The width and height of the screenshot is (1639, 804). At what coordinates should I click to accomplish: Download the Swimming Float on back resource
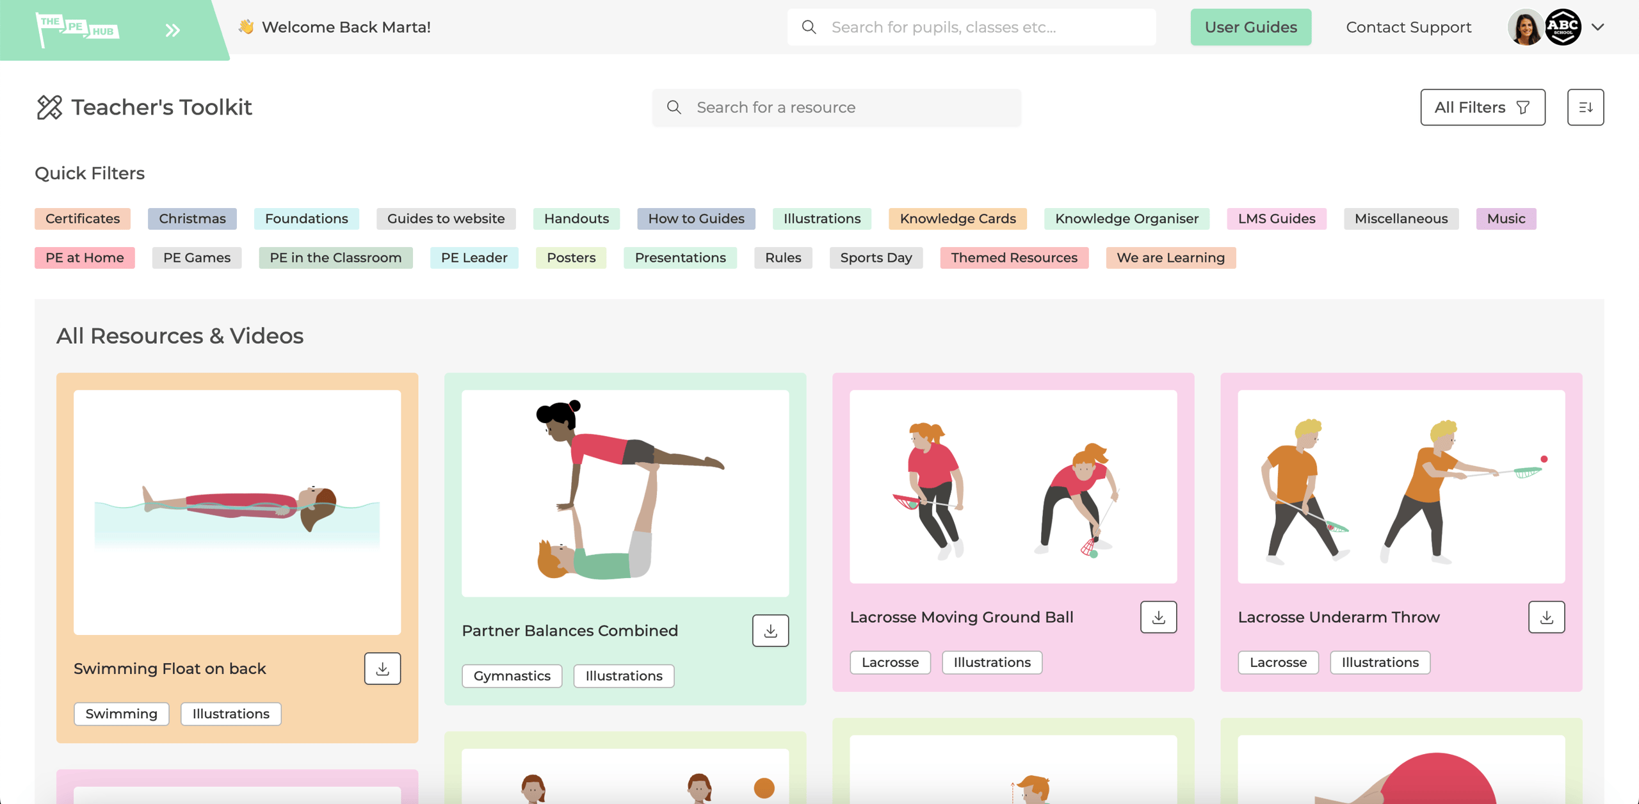382,668
